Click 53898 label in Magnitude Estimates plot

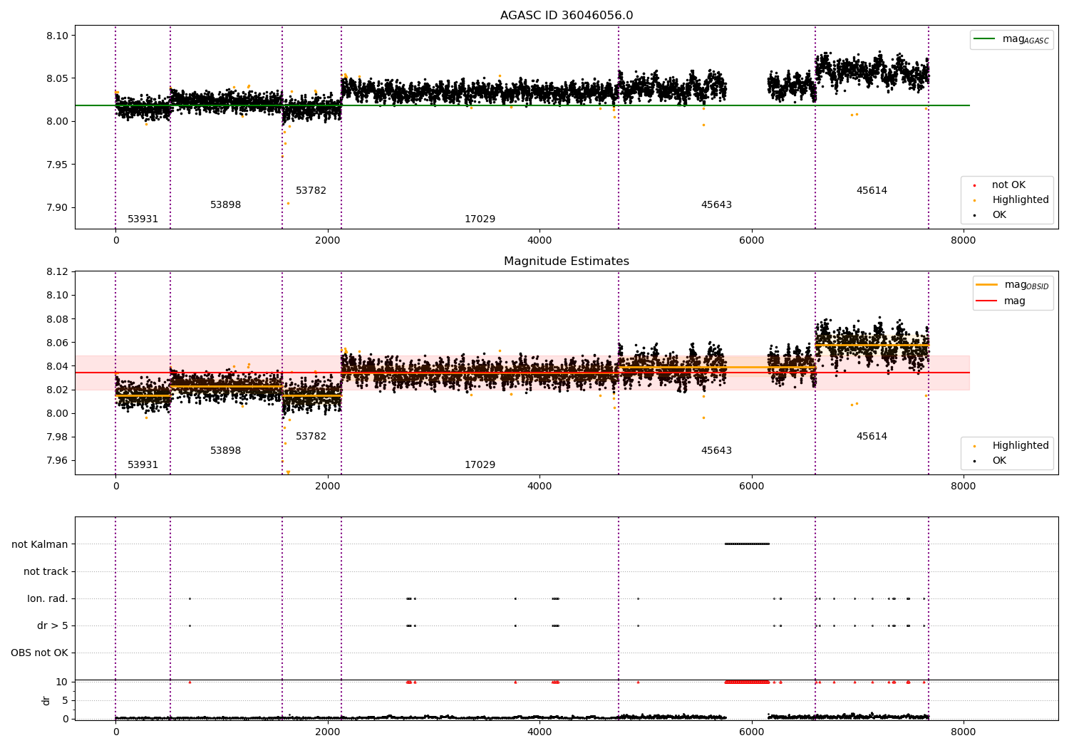[x=226, y=451]
